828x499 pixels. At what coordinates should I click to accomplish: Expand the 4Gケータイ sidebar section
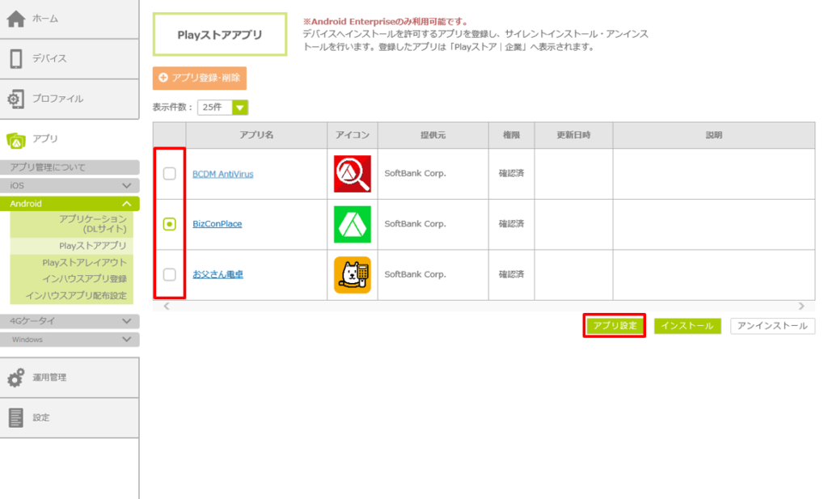[70, 321]
